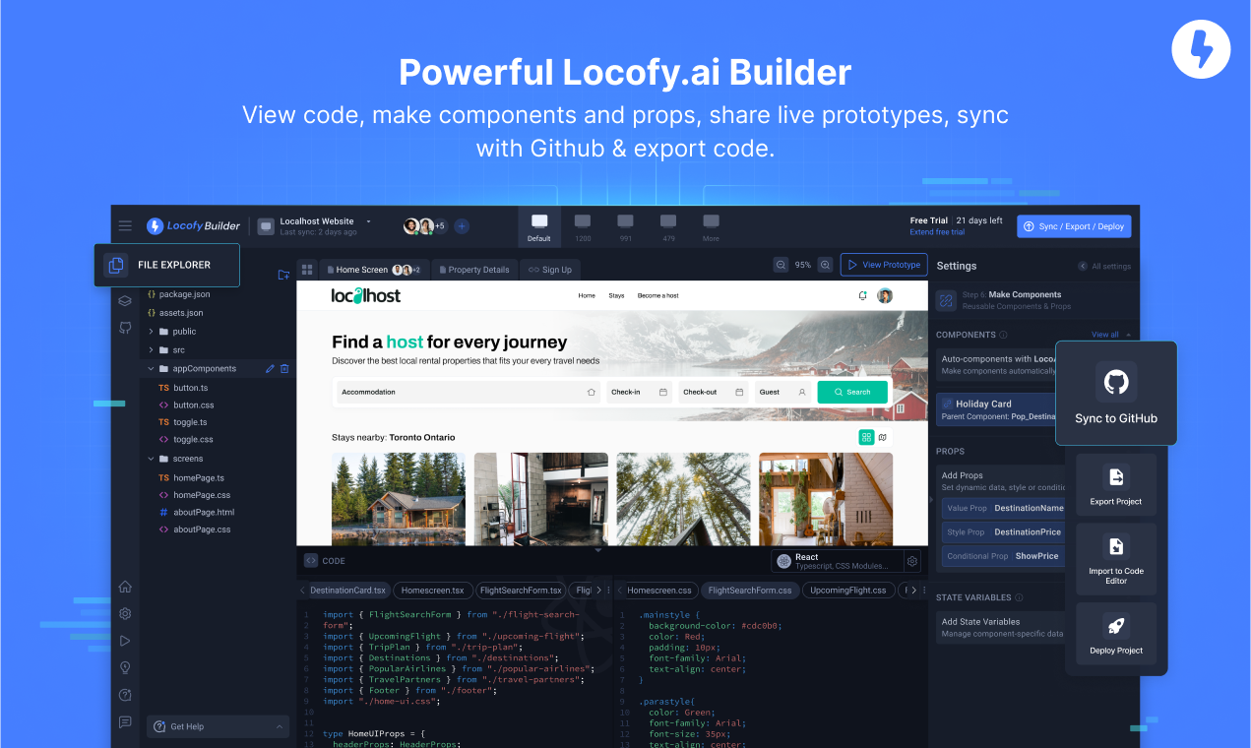The width and height of the screenshot is (1251, 748).
Task: Click the pencil icon on the appComponents row
Action: 270,368
